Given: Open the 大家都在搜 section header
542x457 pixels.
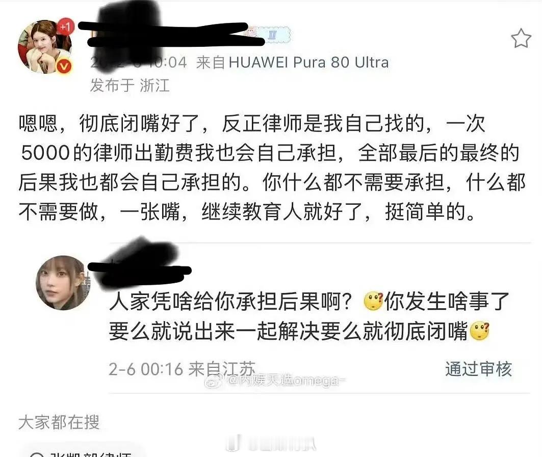Looking at the screenshot, I should 59,422.
